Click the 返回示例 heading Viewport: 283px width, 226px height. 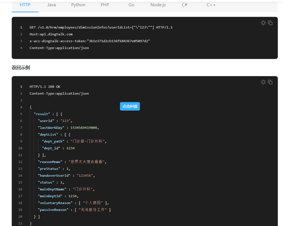click(21, 68)
